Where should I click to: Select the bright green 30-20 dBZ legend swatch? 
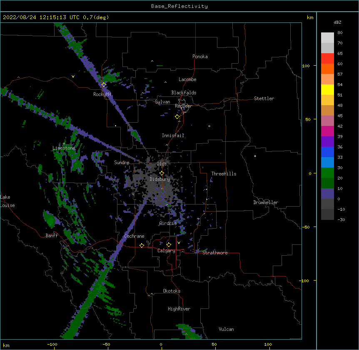(x=327, y=173)
